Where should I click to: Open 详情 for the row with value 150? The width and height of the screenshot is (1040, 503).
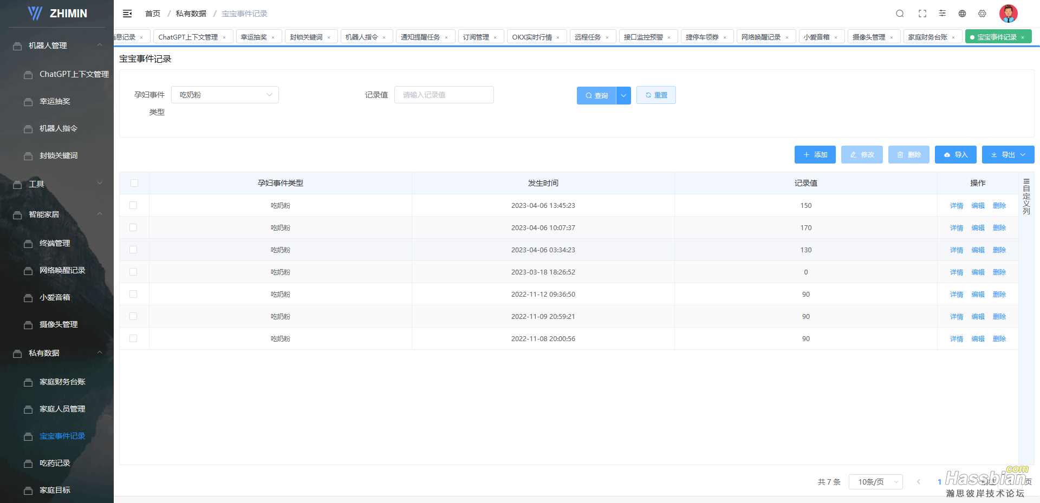(957, 206)
